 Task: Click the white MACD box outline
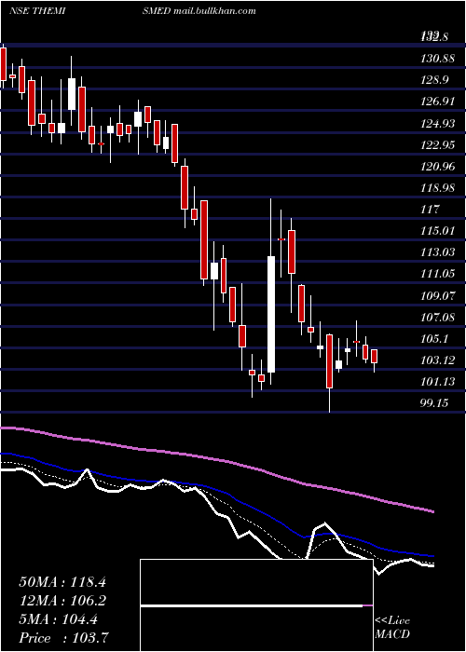coord(256,605)
